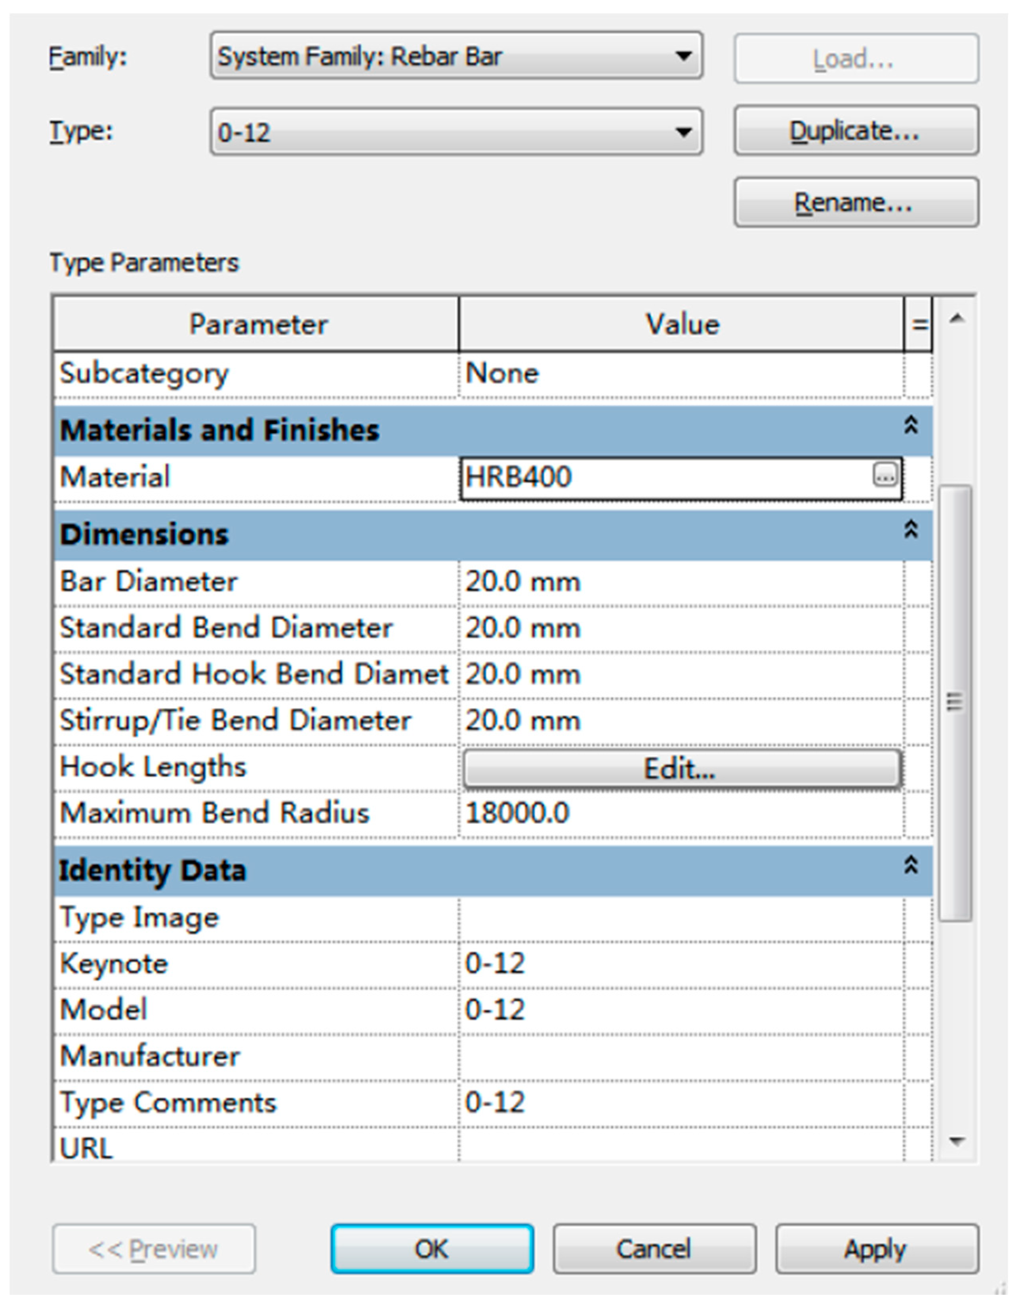Select the Manufacturer value cell
The width and height of the screenshot is (1020, 1315).
[x=680, y=1057]
